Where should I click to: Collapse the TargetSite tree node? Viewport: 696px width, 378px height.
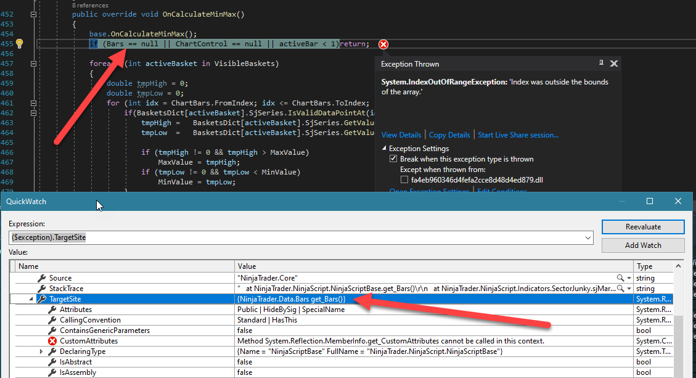pos(31,299)
